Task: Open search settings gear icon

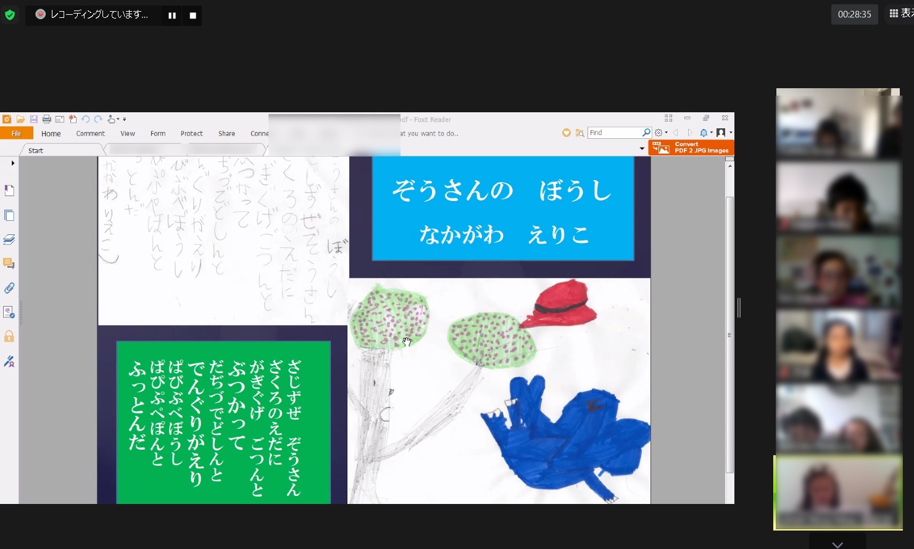Action: tap(658, 133)
